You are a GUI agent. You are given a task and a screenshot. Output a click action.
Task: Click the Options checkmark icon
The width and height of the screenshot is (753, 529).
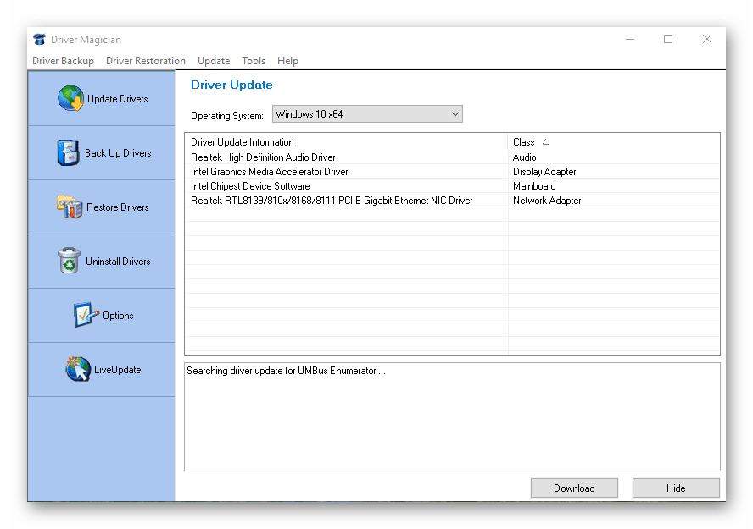tap(86, 314)
